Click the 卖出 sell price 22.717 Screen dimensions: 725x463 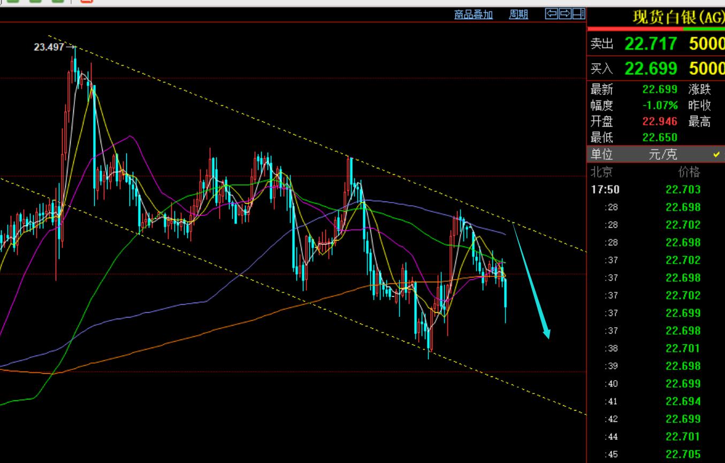click(x=651, y=44)
